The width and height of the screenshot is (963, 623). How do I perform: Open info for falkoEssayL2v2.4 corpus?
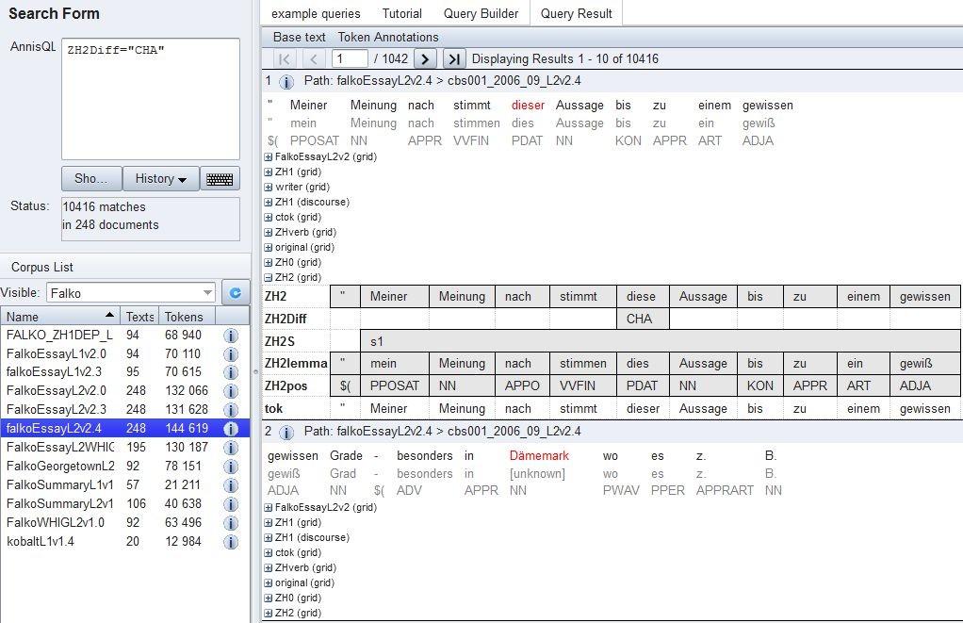(230, 429)
